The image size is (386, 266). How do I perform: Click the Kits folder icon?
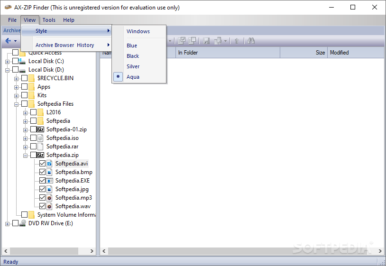[31, 95]
